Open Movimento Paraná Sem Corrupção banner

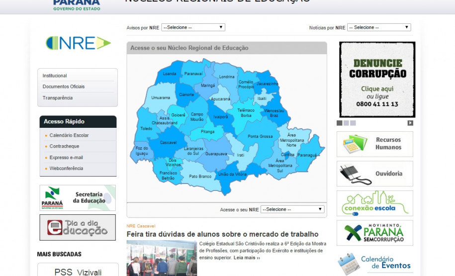point(374,233)
